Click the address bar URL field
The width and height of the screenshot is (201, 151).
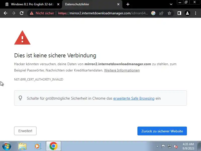pos(103,13)
